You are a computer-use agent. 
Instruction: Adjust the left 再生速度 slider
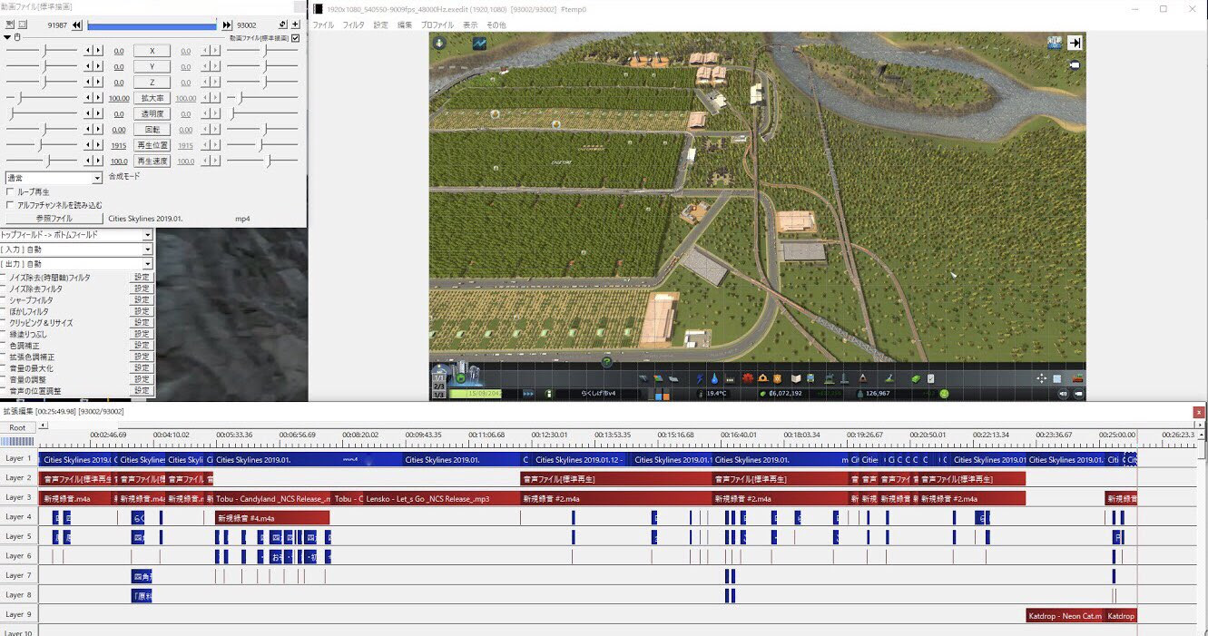point(42,161)
